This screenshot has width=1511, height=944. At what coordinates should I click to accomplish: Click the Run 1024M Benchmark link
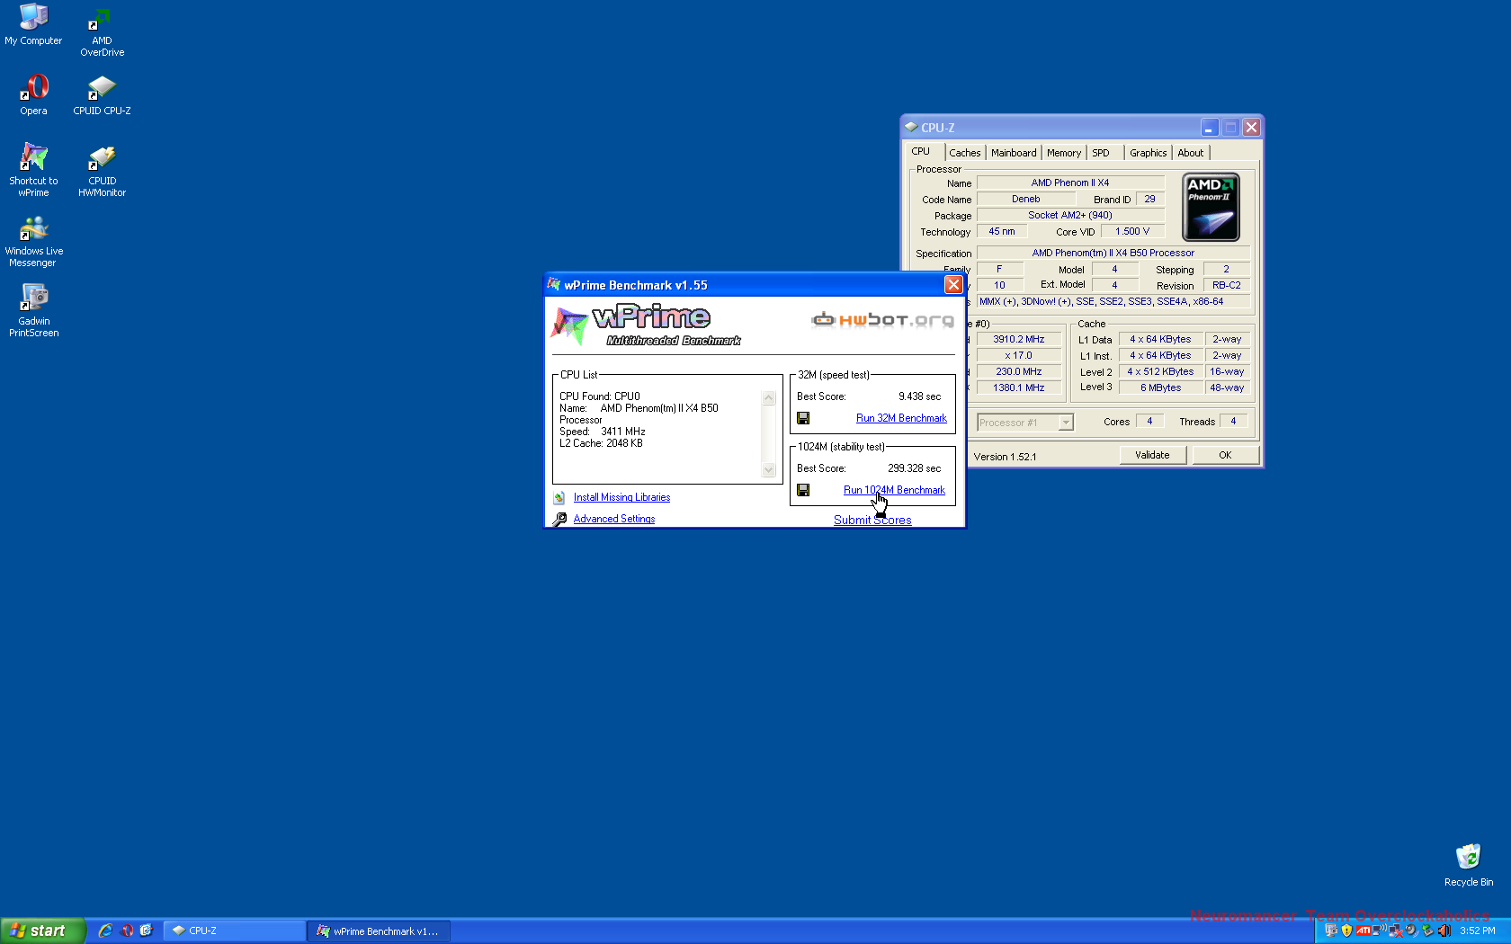click(x=894, y=490)
